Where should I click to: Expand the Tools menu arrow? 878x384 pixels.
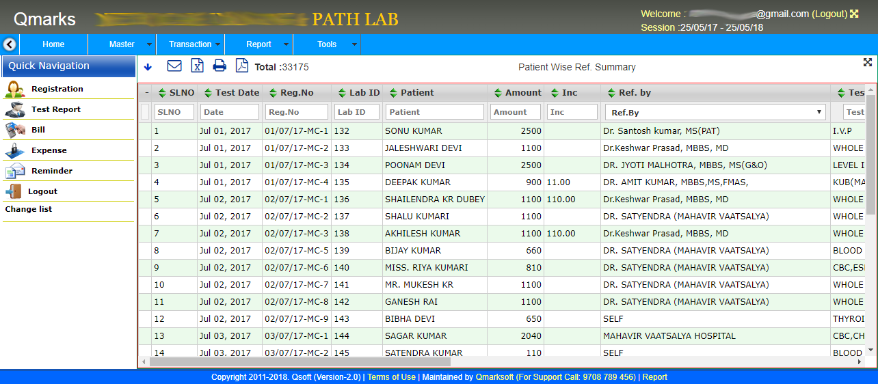click(x=354, y=44)
